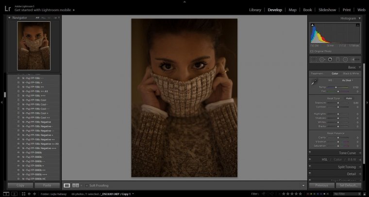Switch to the Map module
The height and width of the screenshot is (197, 369).
pos(292,10)
